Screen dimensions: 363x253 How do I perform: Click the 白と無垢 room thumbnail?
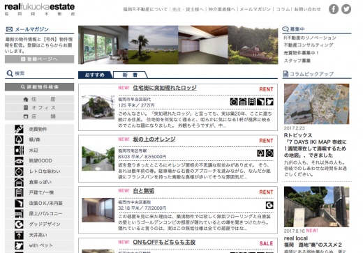tap(98, 210)
